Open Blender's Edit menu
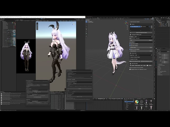170x127 pixels. (x=88, y=18)
